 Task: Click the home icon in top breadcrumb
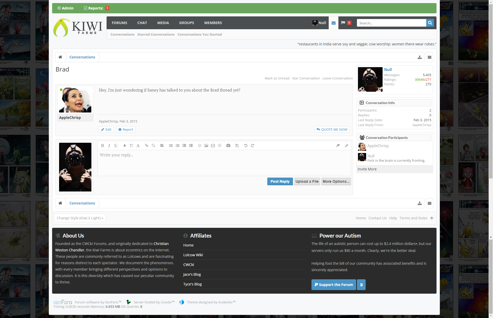(x=60, y=57)
